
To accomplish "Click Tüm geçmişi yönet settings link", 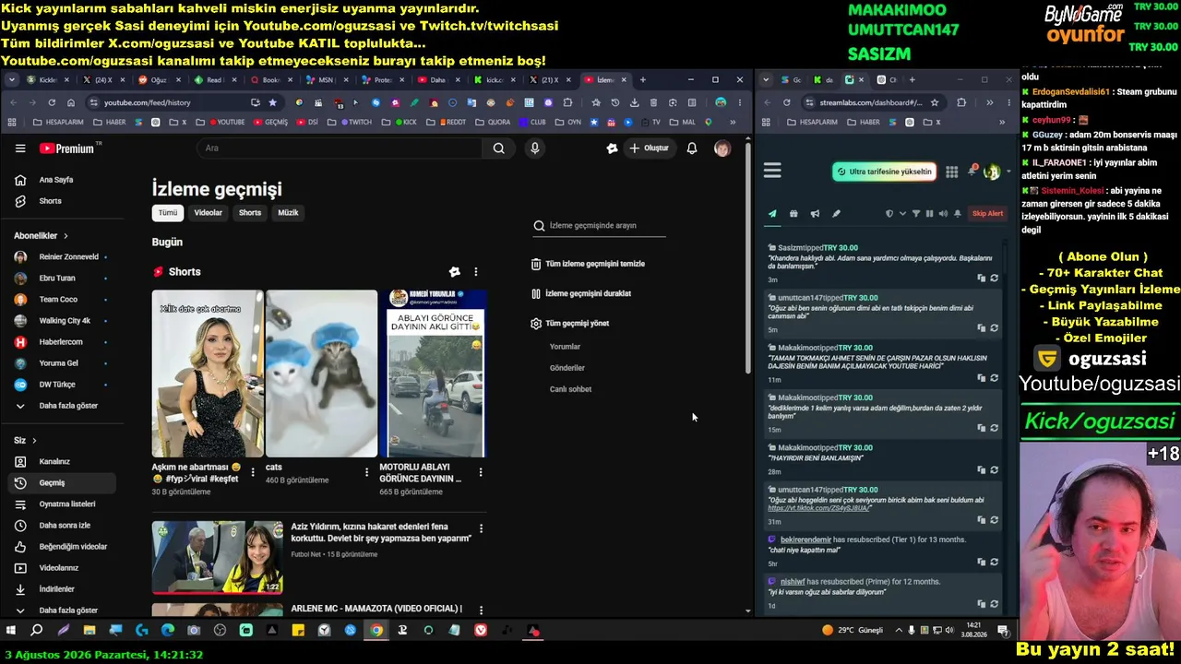I will coord(570,324).
